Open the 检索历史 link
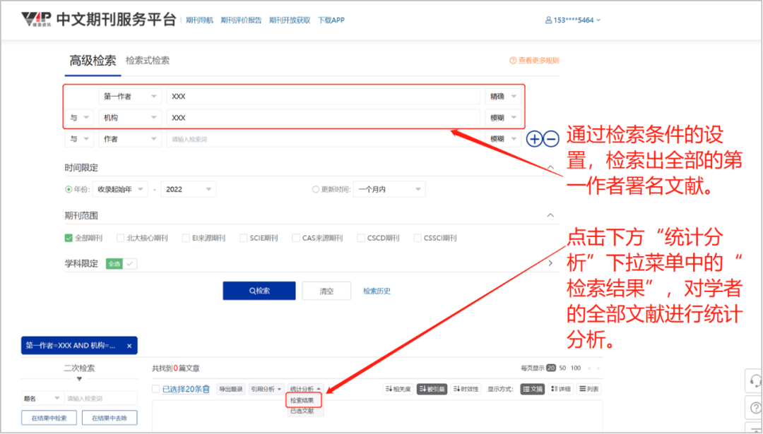Screen dimensions: 763x434 point(377,291)
